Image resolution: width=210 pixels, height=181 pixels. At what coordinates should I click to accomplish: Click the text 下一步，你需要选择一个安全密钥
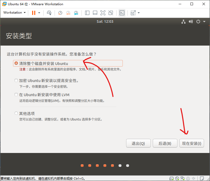point(44,87)
